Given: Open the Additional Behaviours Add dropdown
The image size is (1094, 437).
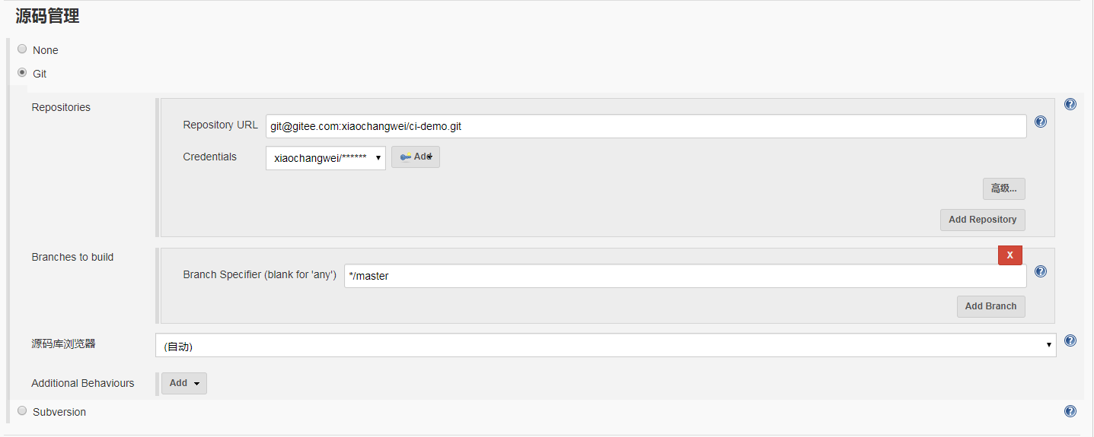Looking at the screenshot, I should pos(184,383).
